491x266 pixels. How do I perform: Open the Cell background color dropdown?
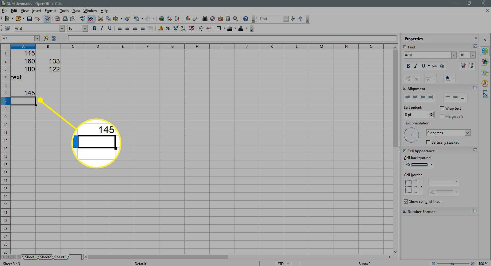[431, 165]
